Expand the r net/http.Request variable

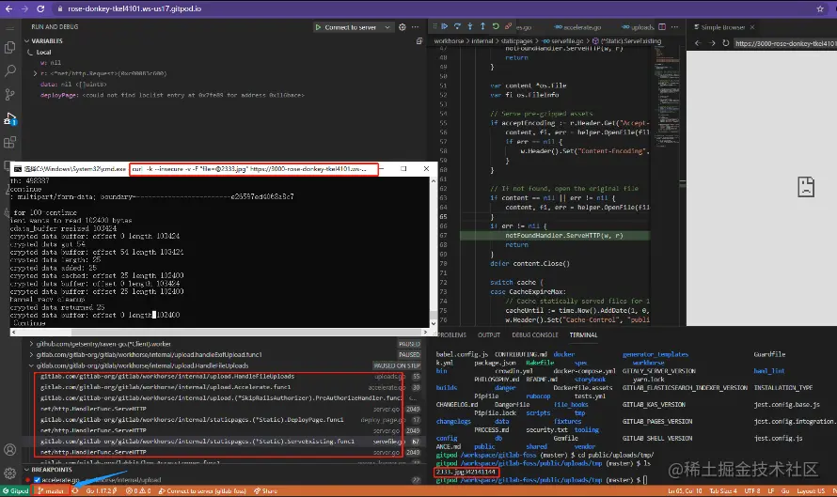click(x=35, y=73)
